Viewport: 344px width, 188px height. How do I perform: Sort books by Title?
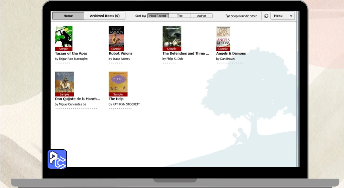point(180,16)
